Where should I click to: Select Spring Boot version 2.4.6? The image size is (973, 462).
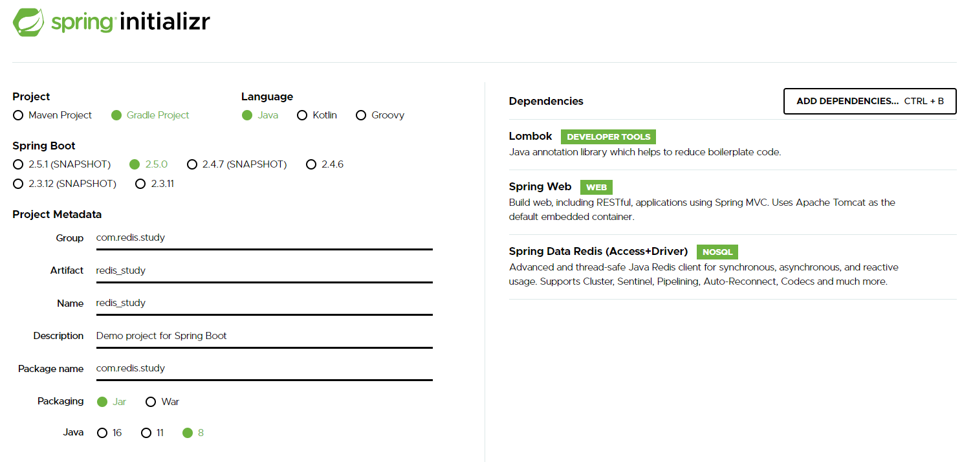(325, 164)
